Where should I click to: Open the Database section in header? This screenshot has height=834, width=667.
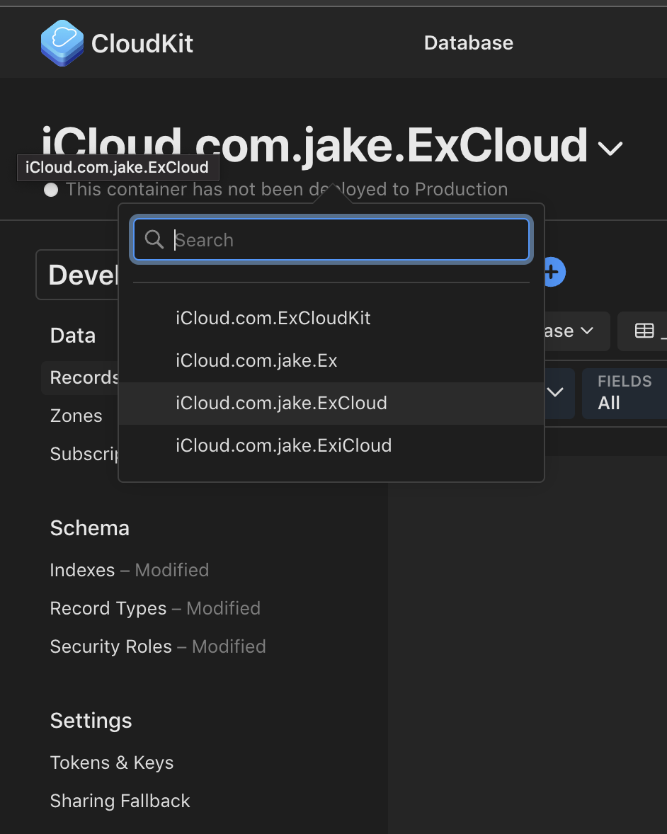(x=469, y=43)
